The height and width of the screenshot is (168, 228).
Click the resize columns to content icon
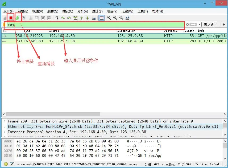click(x=127, y=18)
